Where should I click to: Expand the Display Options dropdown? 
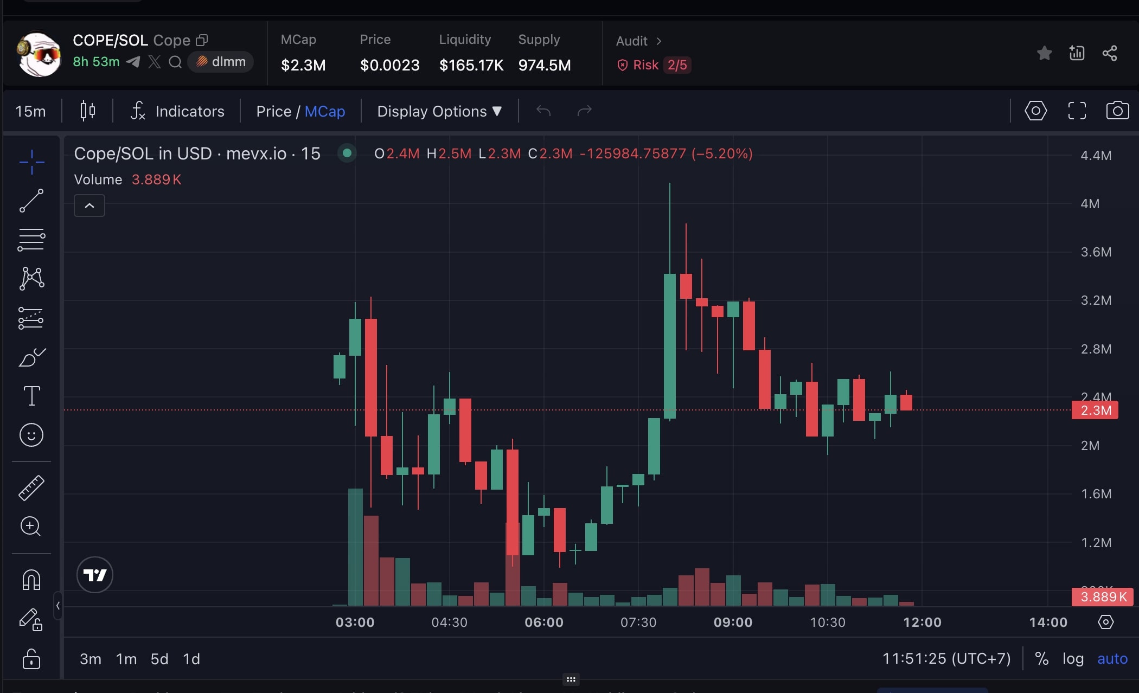[x=439, y=111]
